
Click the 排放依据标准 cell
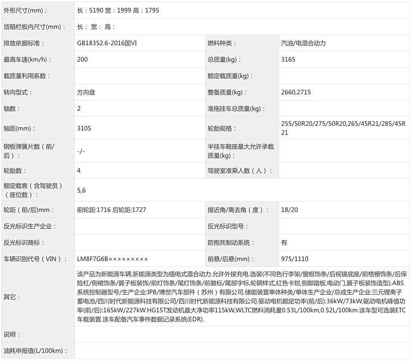(x=26, y=43)
